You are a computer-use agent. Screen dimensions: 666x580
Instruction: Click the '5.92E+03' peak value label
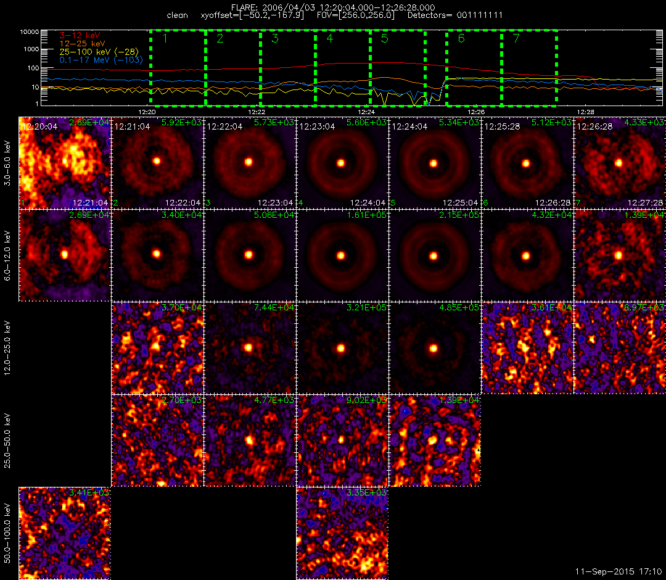coord(181,122)
